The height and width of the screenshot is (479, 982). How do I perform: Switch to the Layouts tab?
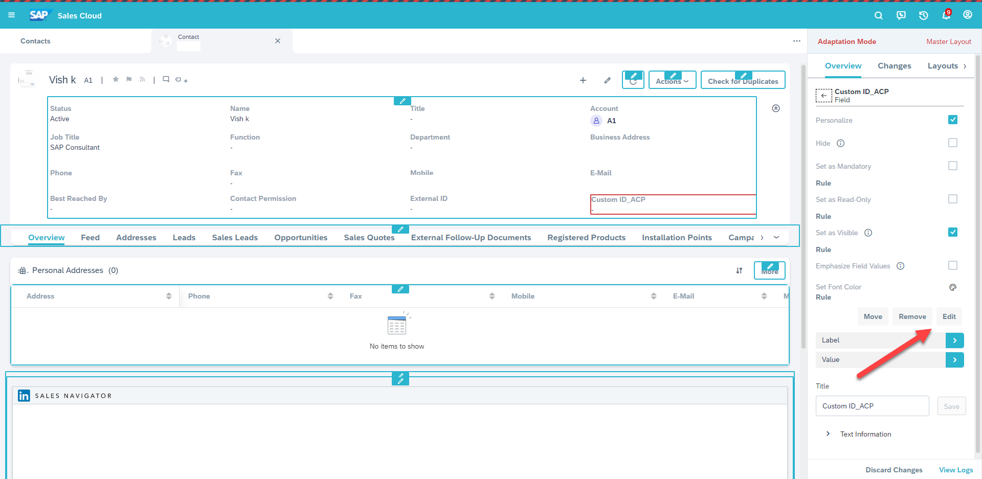click(x=943, y=66)
